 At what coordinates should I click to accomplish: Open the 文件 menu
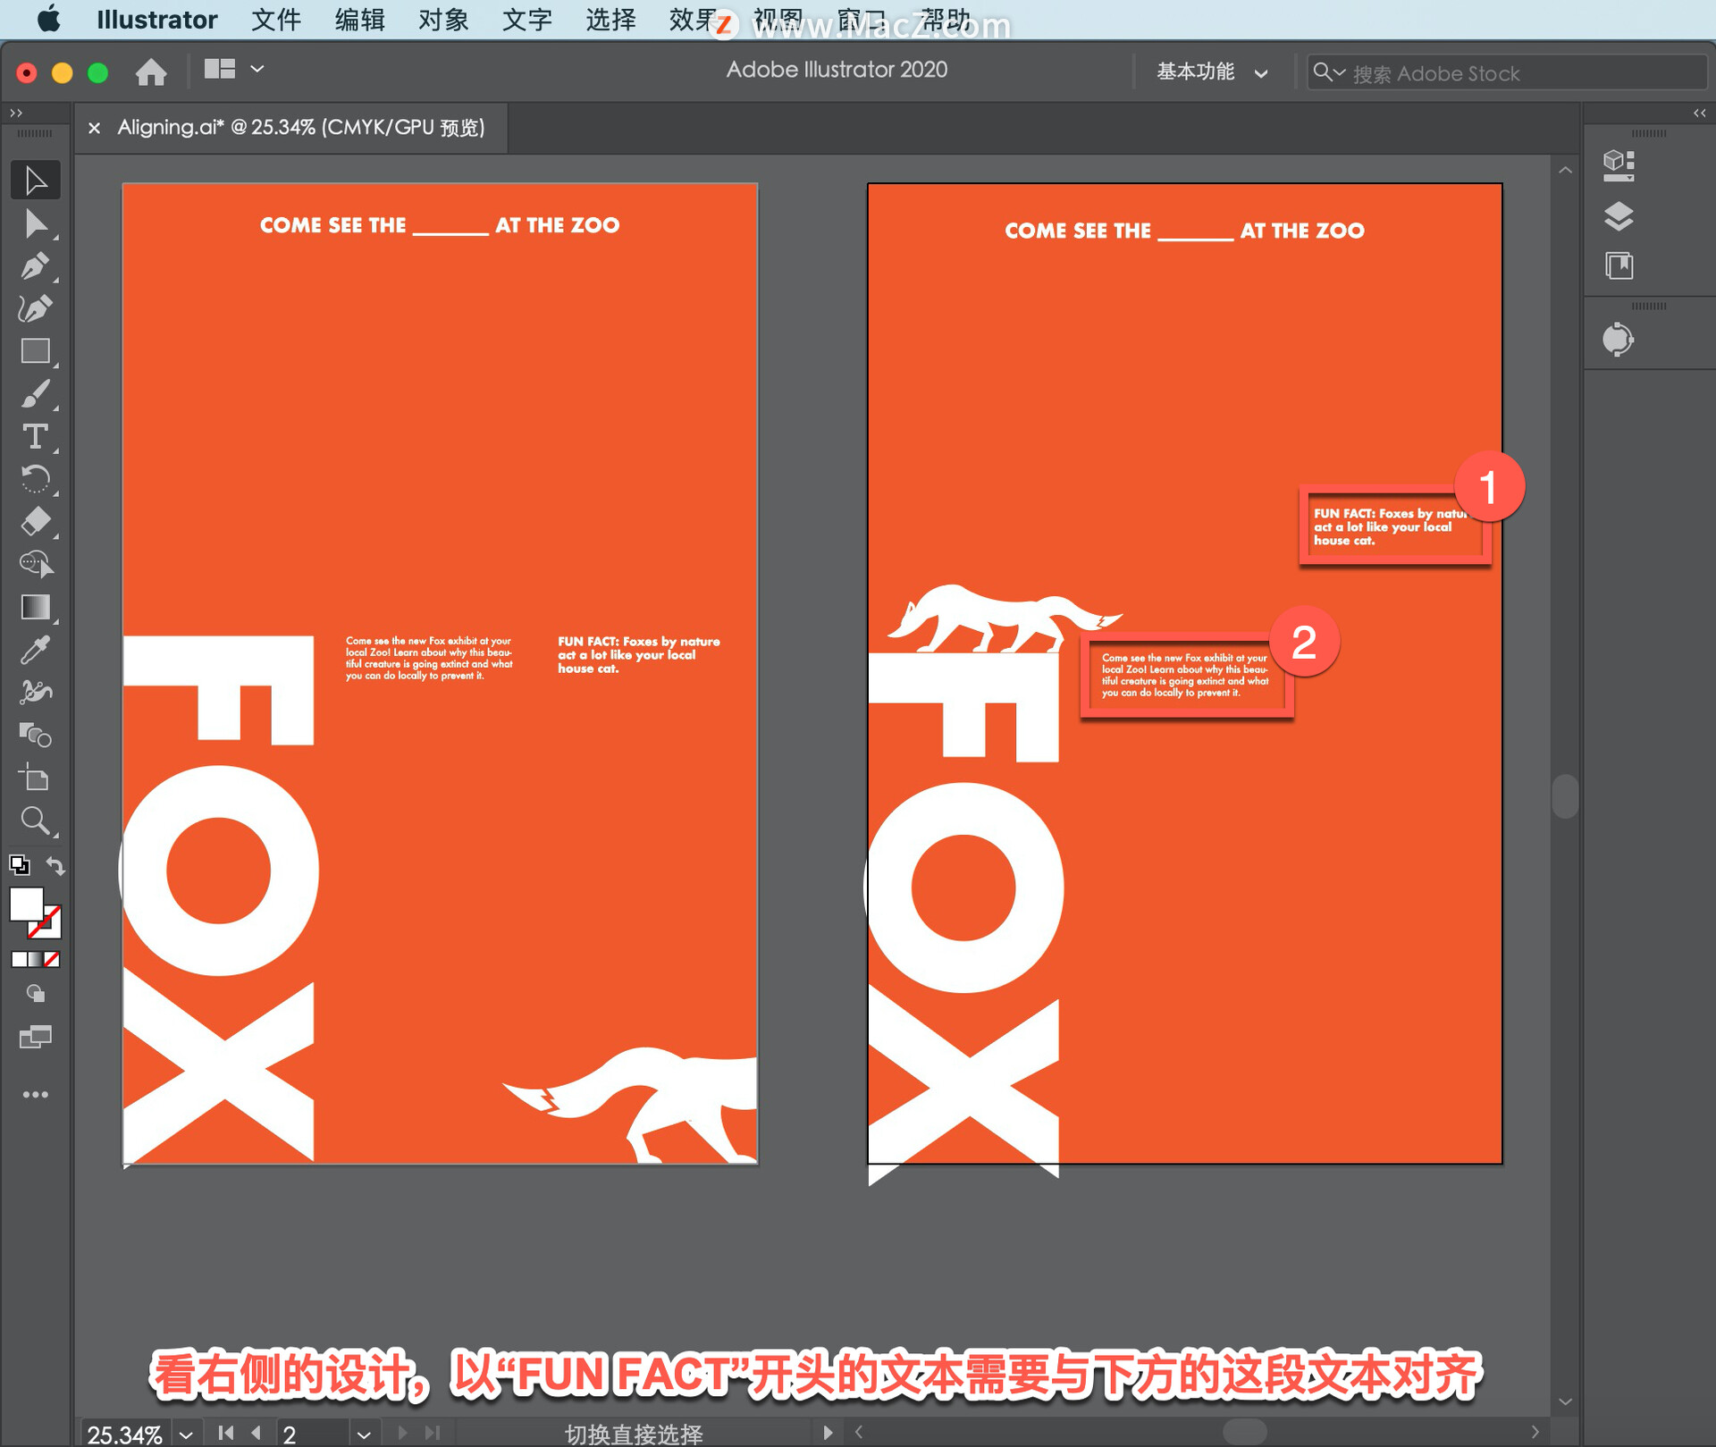click(276, 20)
